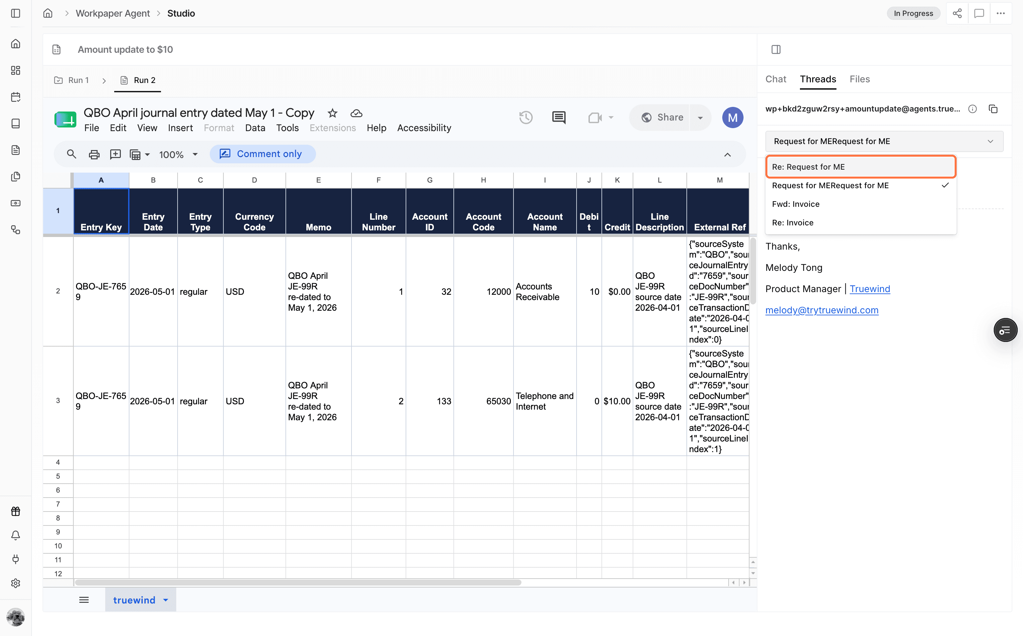
Task: Open the book icon in sidebar
Action: pos(16,123)
